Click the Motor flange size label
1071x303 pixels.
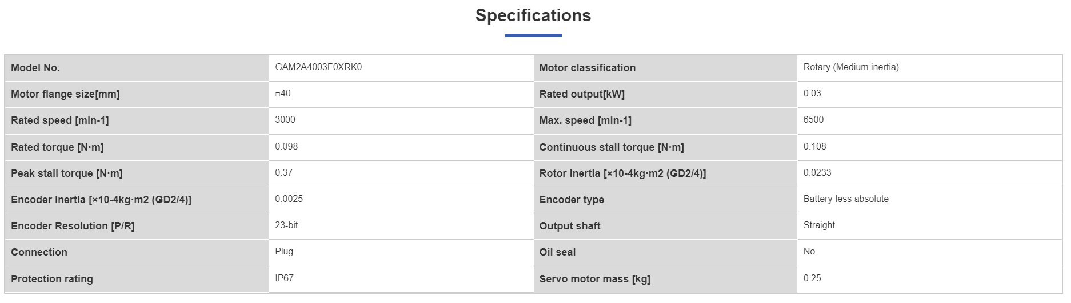pos(65,94)
